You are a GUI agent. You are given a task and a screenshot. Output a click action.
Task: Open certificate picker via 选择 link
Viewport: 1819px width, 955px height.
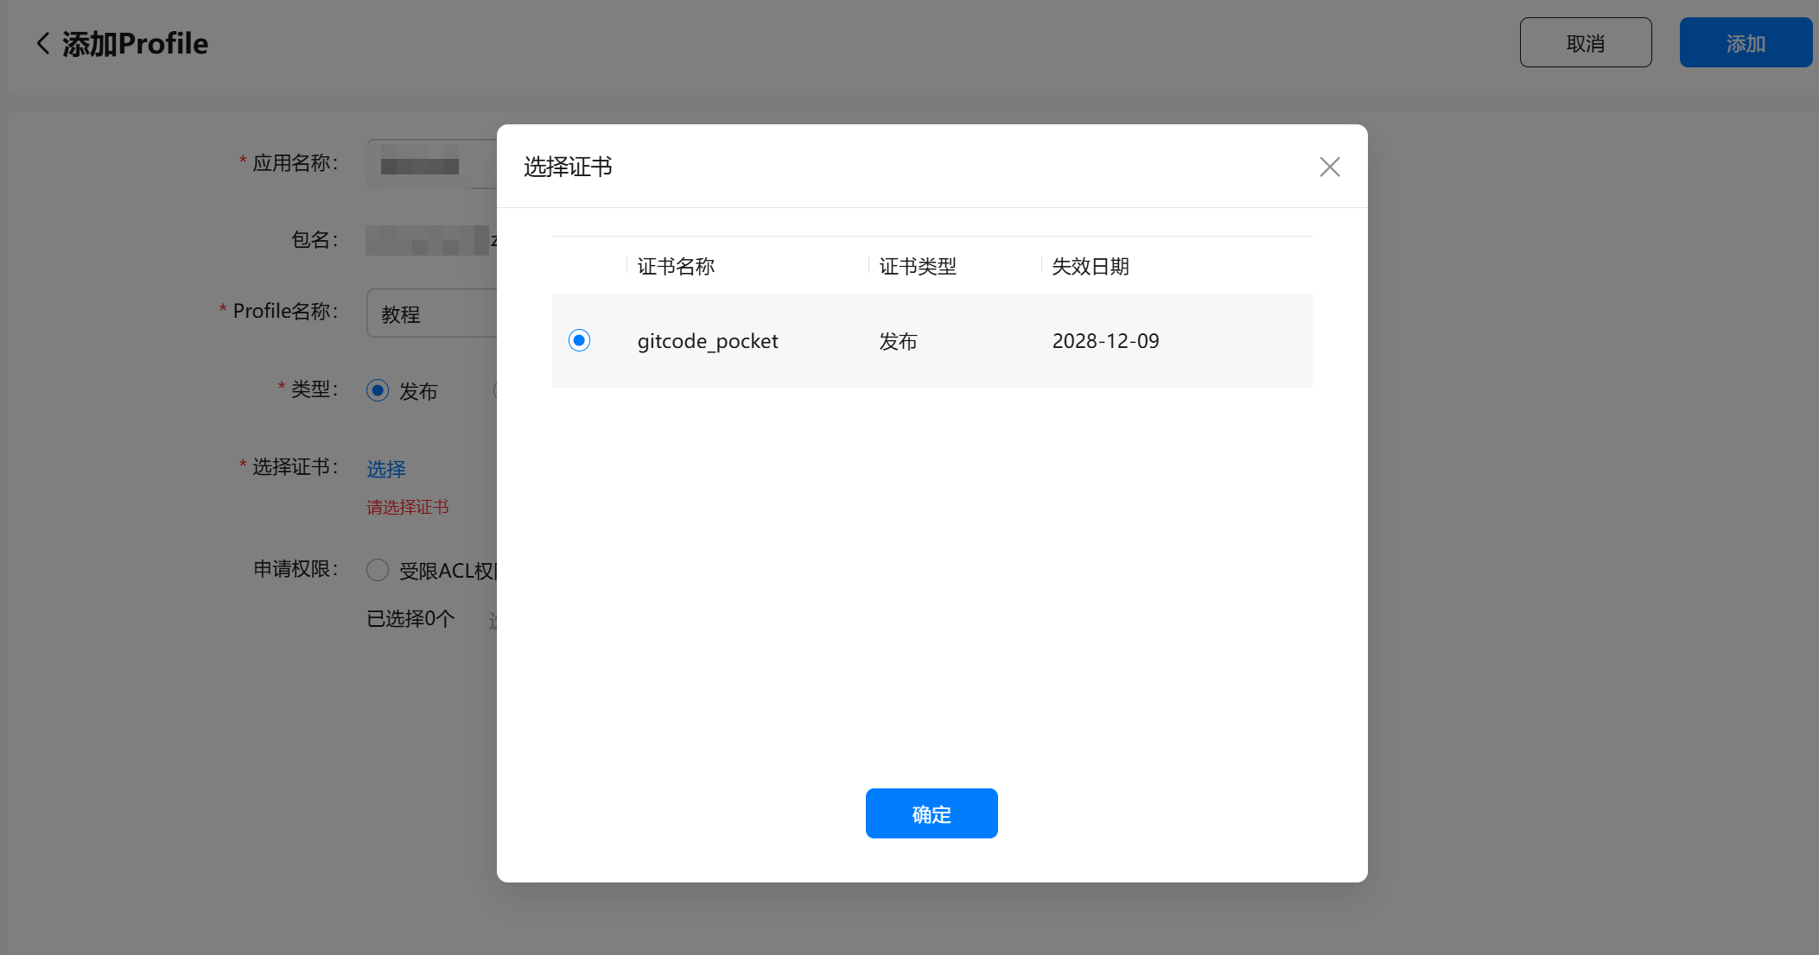click(x=385, y=469)
